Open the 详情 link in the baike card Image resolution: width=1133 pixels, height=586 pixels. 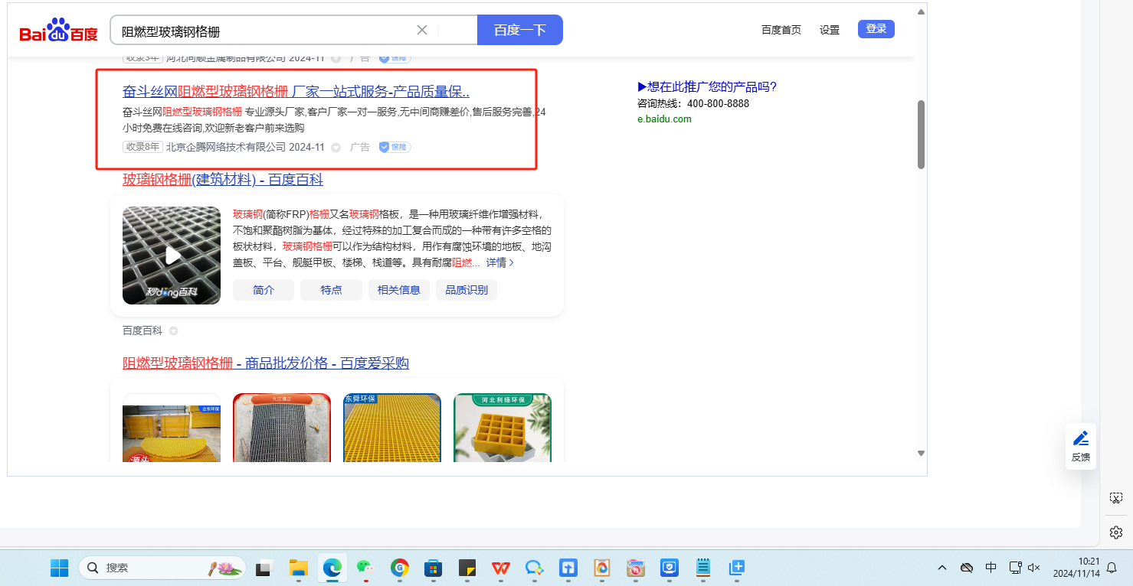pos(500,262)
